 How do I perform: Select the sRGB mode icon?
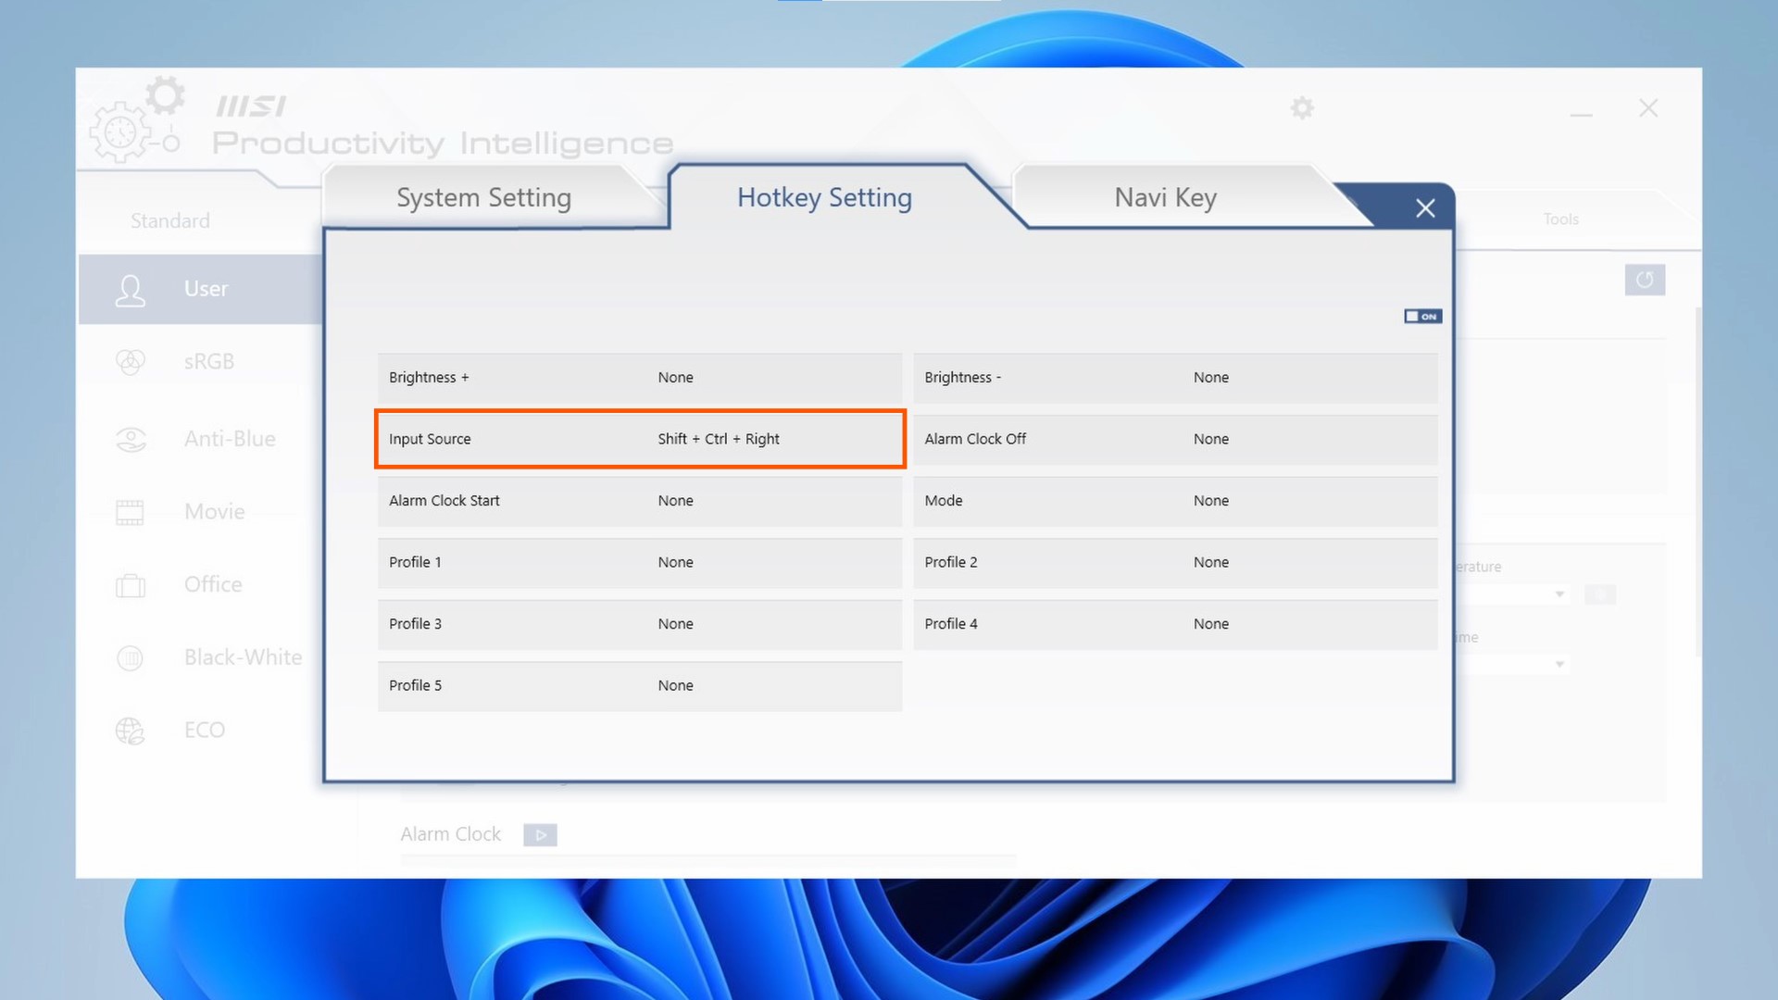tap(131, 362)
